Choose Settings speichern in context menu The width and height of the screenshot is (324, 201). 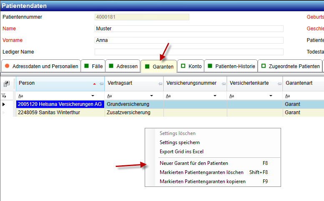point(213,142)
